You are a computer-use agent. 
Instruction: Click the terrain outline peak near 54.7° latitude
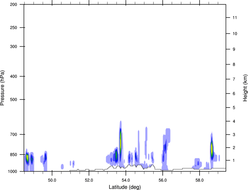pos(139,165)
